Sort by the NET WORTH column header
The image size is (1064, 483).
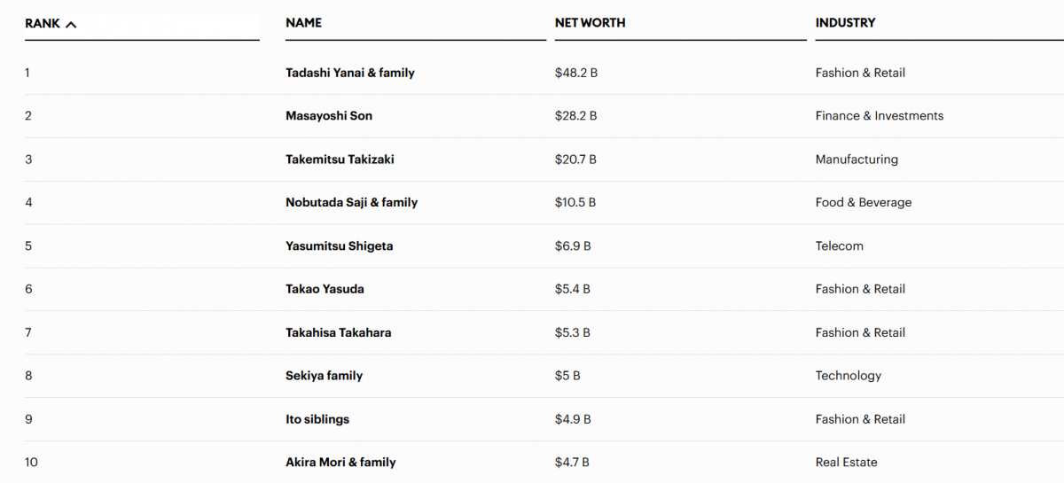[590, 23]
